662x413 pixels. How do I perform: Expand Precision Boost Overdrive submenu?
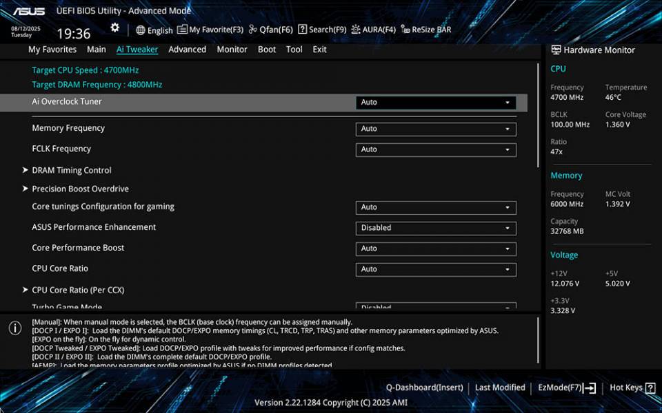pos(80,189)
